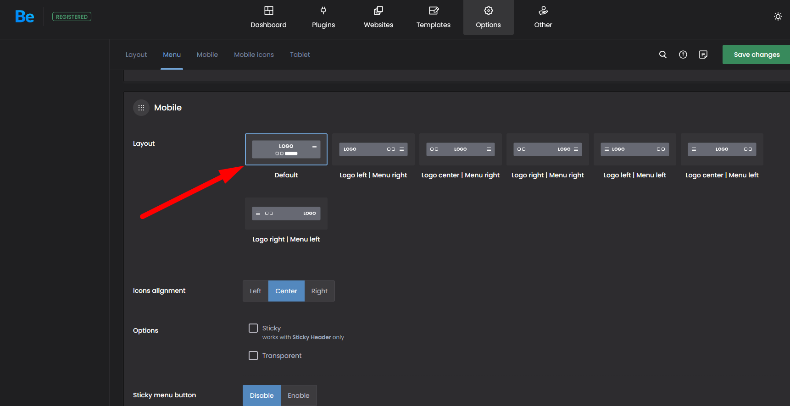
Task: Click the Save changes button
Action: (756, 55)
